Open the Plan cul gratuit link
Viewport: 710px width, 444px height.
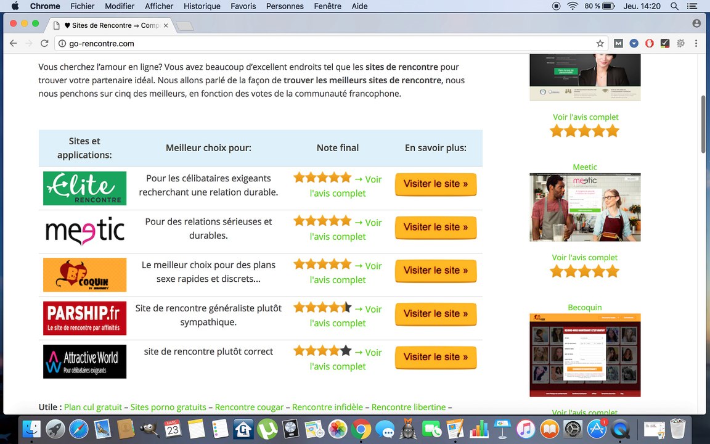pyautogui.click(x=93, y=407)
